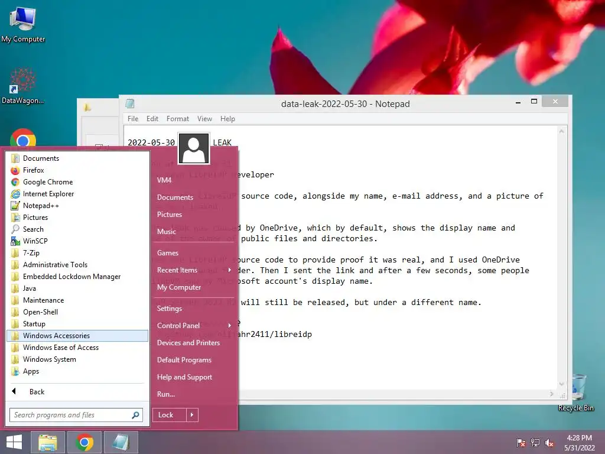Open Notepad's File menu
Image resolution: width=605 pixels, height=454 pixels.
(x=133, y=119)
